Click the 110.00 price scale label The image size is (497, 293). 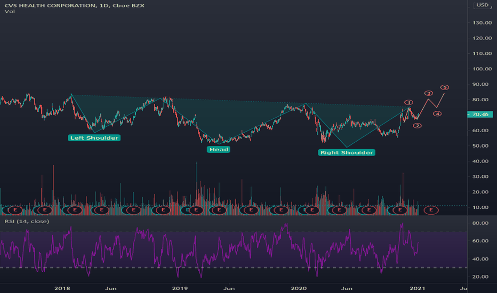coord(482,53)
